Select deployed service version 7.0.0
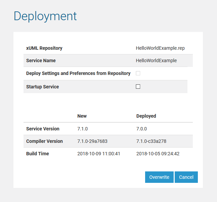 click(x=141, y=129)
